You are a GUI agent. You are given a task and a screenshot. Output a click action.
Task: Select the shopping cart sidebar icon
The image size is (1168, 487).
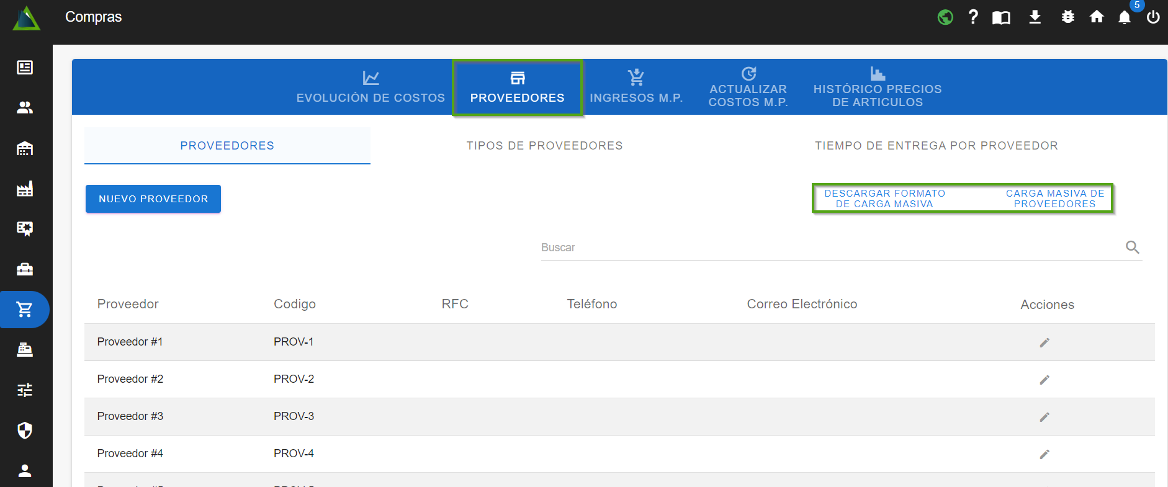coord(25,309)
